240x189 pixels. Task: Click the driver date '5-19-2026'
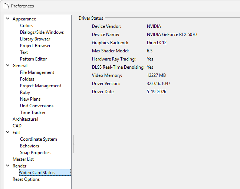[157, 92]
